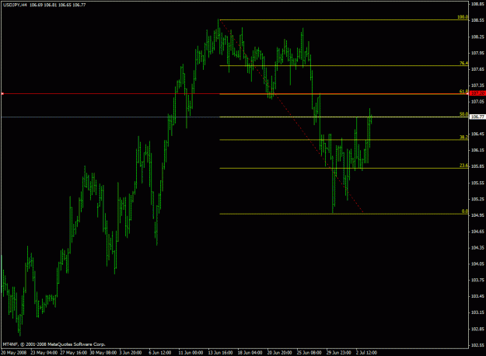Click the Fibonacci 23.6 level label
This screenshot has width=486, height=356.
pyautogui.click(x=463, y=166)
